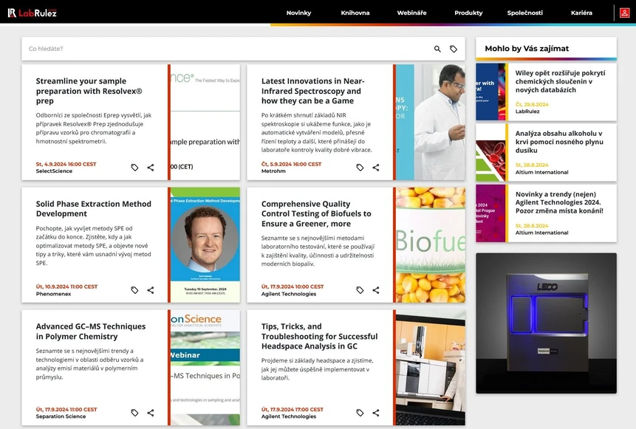Viewport: 636px width, 429px height.
Task: Open the Produkty navigation menu
Action: [x=468, y=13]
